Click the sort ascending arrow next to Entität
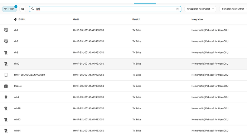 tap(16, 19)
